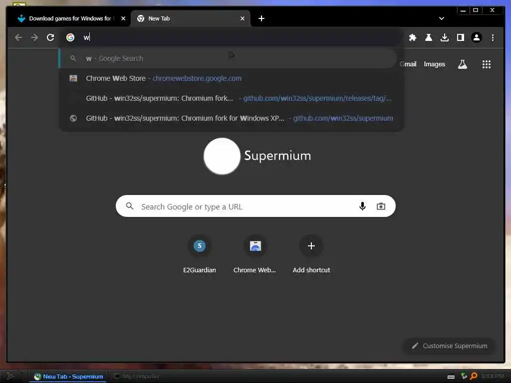The height and width of the screenshot is (383, 511).
Task: Select the New Tab tab
Action: (x=191, y=18)
